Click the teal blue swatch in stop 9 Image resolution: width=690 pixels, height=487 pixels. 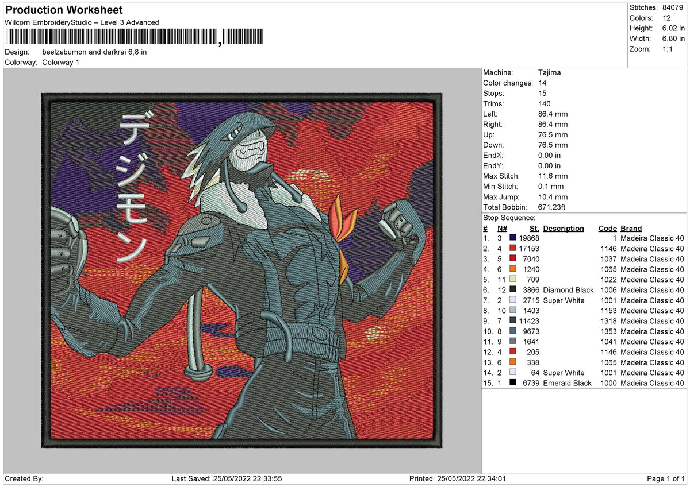click(x=512, y=321)
